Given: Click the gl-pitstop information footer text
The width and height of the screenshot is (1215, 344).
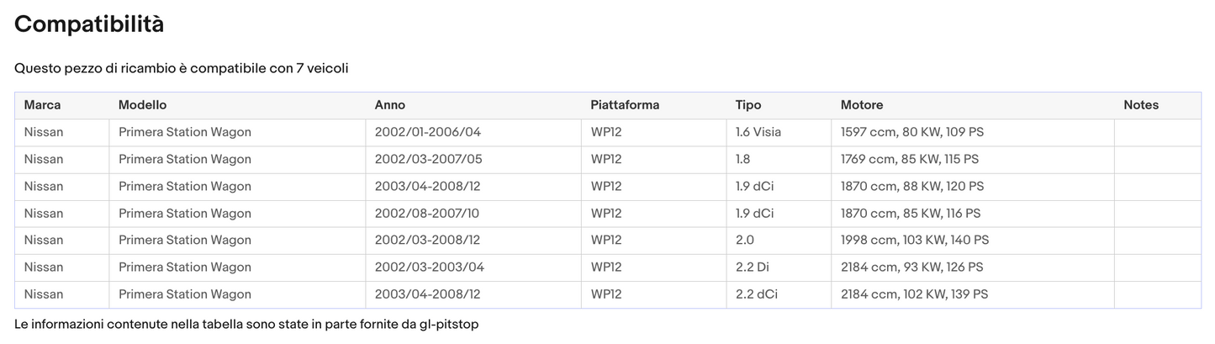Looking at the screenshot, I should (246, 324).
